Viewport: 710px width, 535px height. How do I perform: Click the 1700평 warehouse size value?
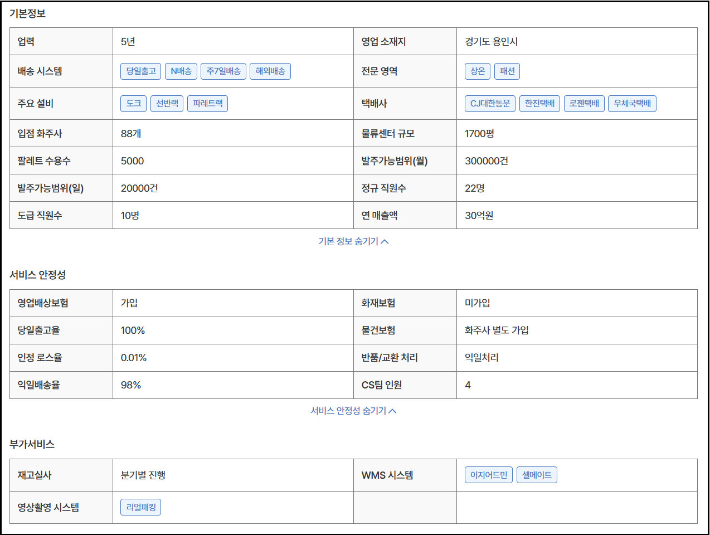coord(479,134)
